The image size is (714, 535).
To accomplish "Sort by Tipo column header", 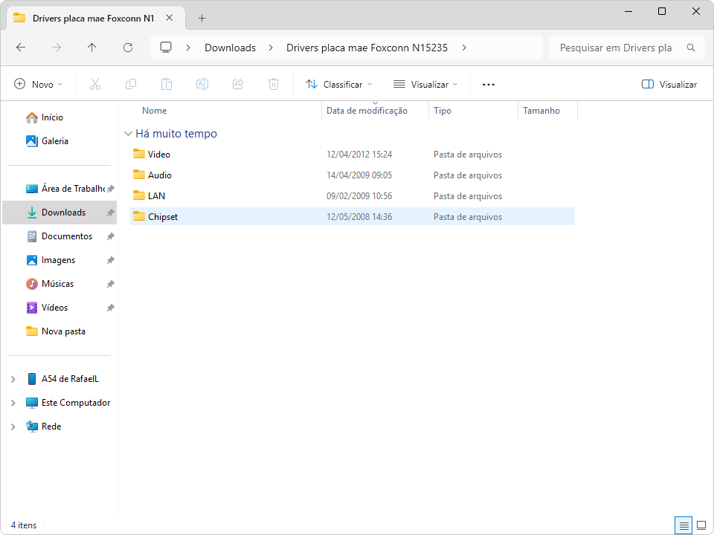I will (443, 111).
